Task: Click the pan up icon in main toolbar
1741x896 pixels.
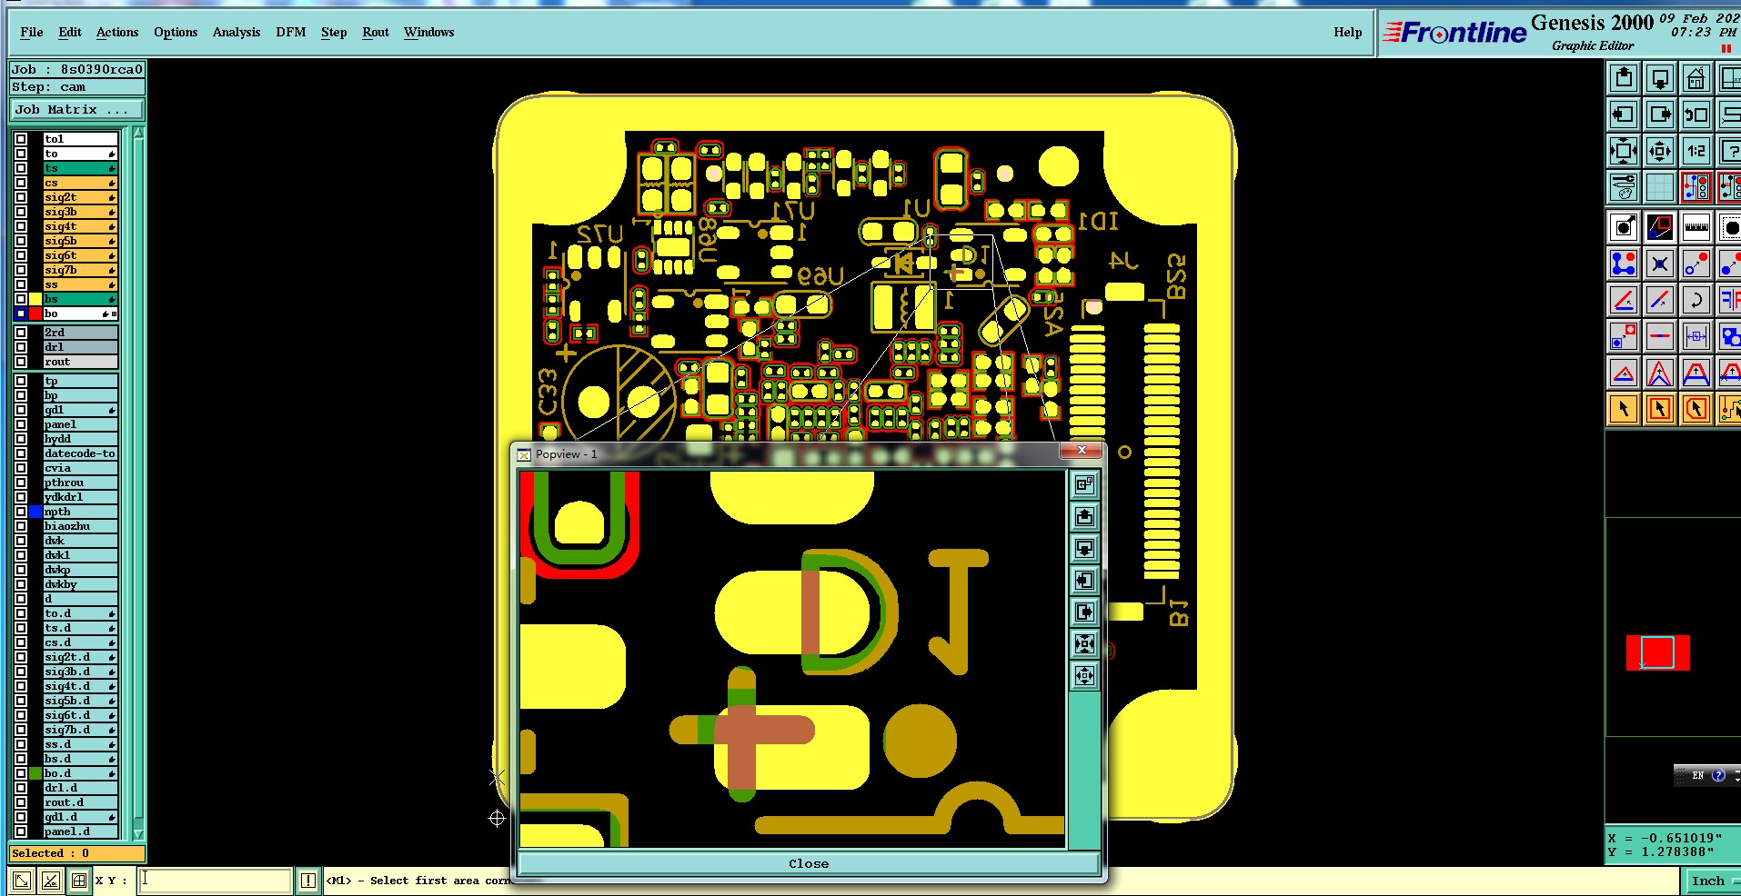Action: (x=1624, y=79)
